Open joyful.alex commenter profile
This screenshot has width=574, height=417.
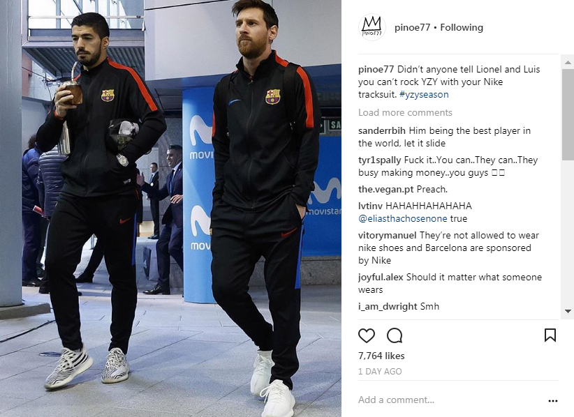(381, 278)
